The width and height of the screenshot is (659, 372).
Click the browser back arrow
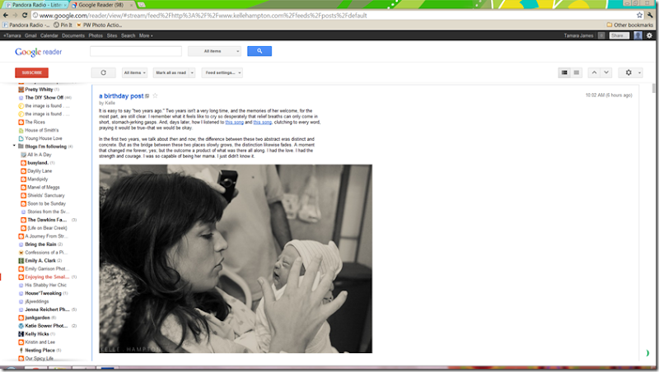(6, 15)
